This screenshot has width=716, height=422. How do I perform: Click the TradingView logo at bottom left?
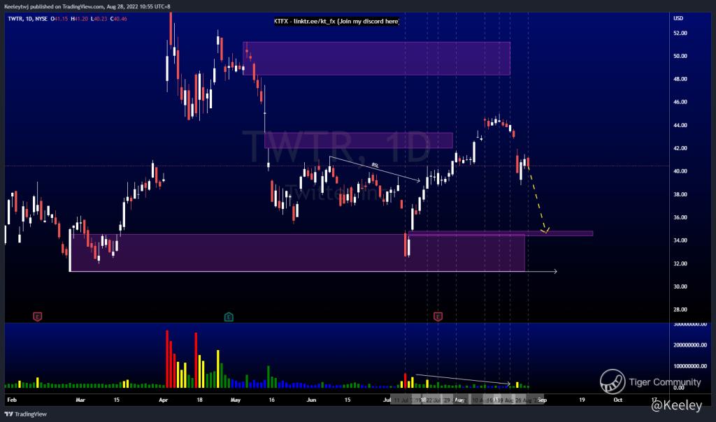click(26, 414)
